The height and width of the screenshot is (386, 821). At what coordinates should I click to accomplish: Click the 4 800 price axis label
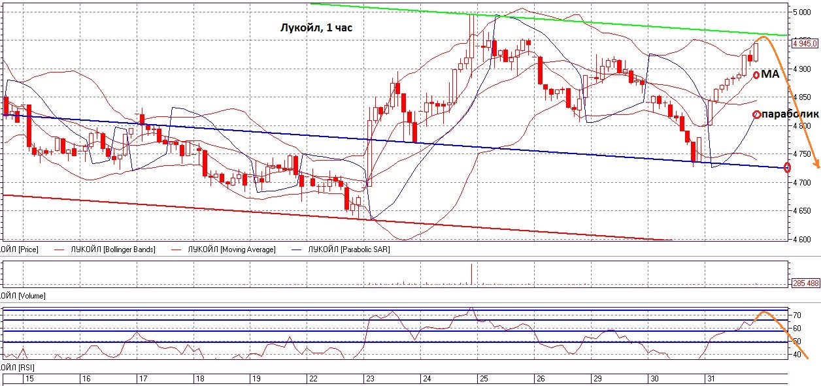[802, 125]
